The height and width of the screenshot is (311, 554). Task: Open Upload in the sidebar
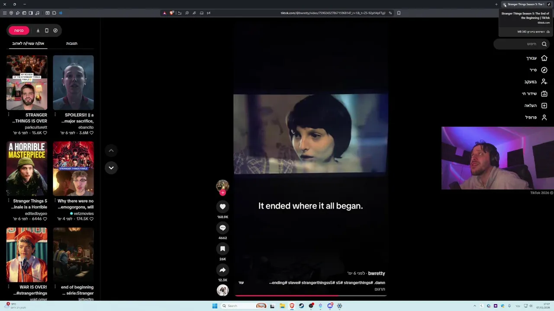point(536,105)
